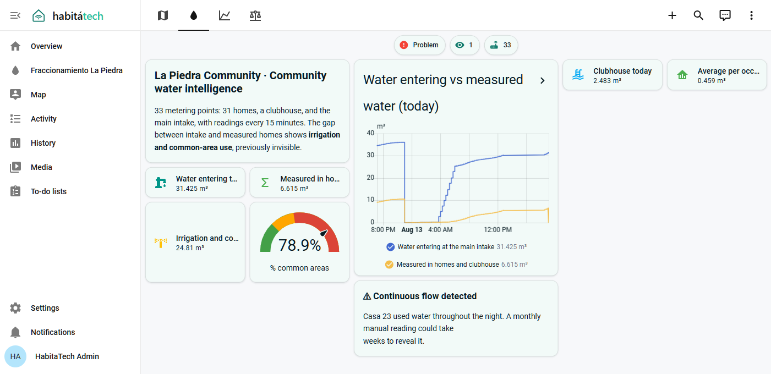The width and height of the screenshot is (771, 374).
Task: Click the HA avatar circle
Action: pyautogui.click(x=15, y=356)
